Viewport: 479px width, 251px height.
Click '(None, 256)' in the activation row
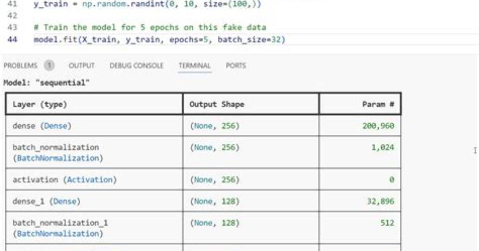[x=215, y=179]
